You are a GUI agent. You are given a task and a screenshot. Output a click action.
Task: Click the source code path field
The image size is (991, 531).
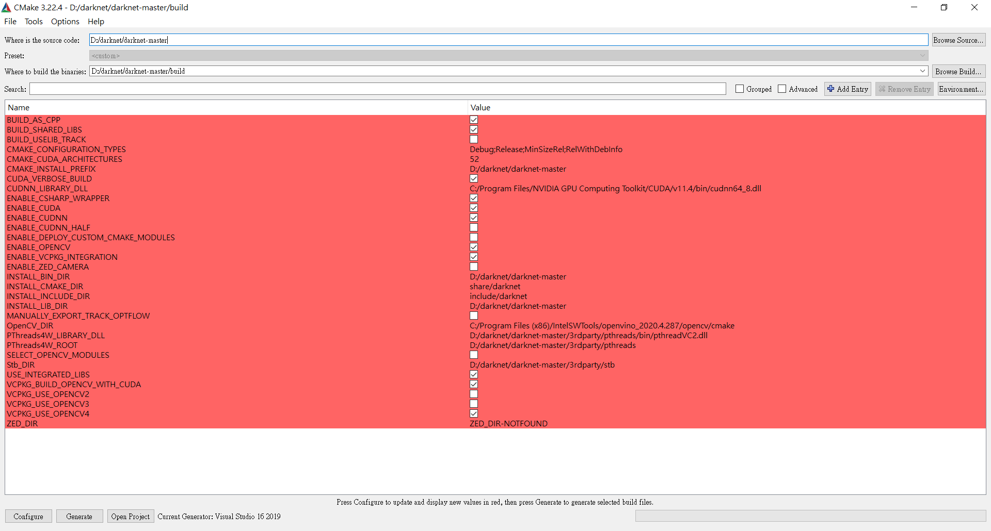508,40
